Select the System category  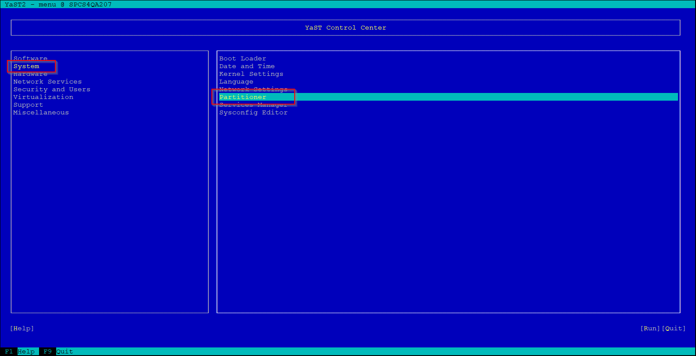click(26, 66)
